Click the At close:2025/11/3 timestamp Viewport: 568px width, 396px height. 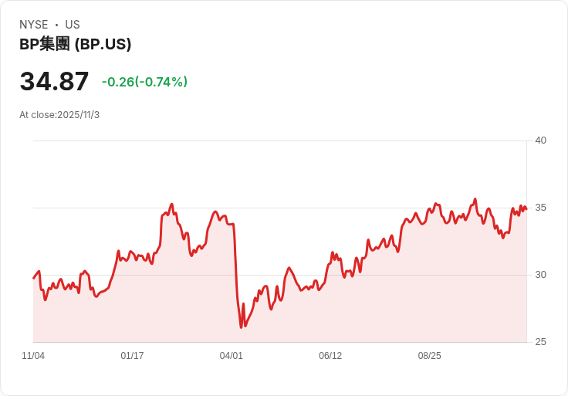click(59, 115)
